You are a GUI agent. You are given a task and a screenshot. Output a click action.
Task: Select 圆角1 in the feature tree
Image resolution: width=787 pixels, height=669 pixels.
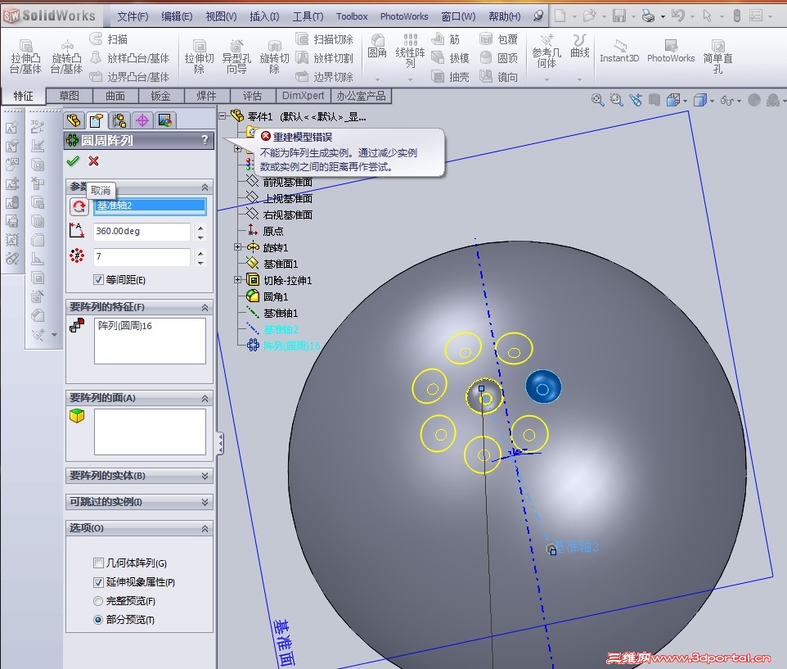click(x=276, y=296)
